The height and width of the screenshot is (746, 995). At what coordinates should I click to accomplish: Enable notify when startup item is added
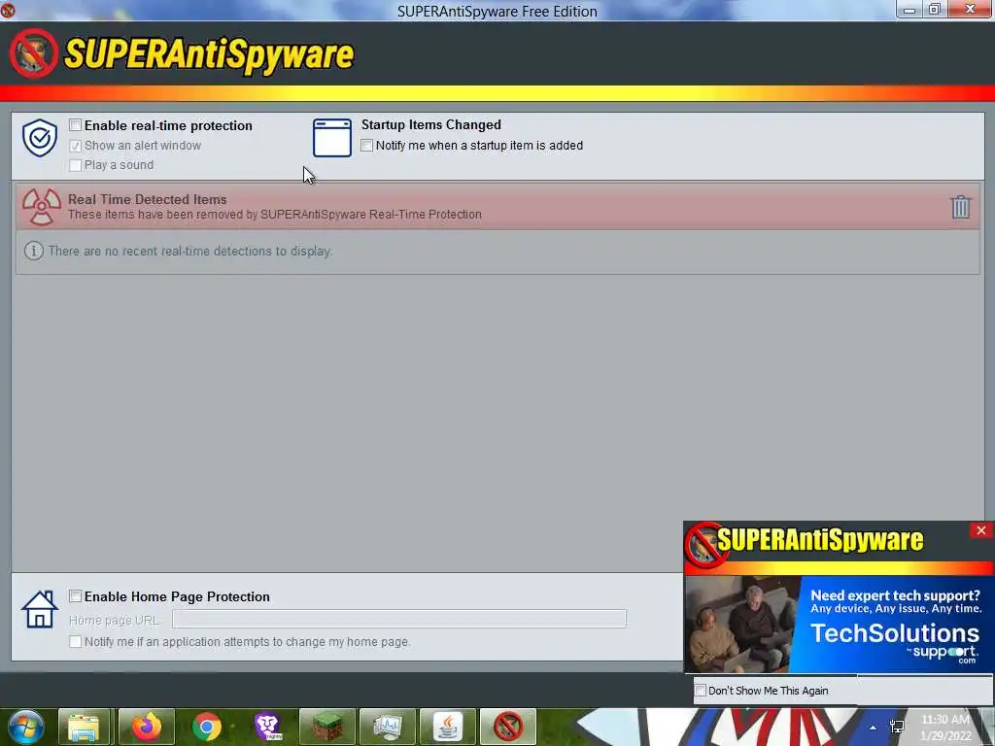[366, 146]
